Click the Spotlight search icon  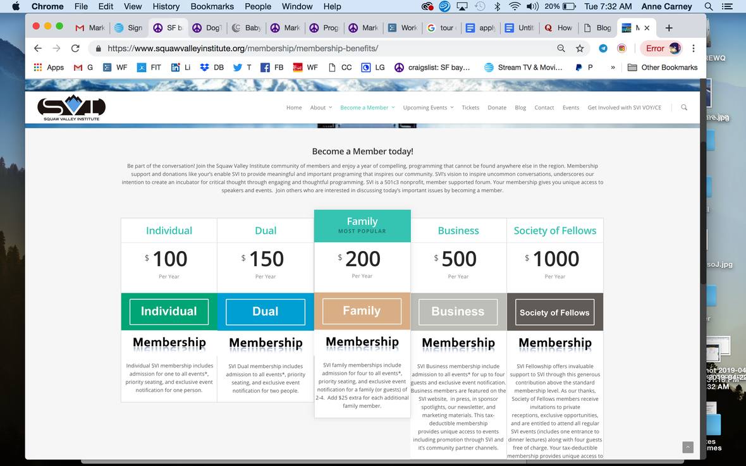pos(709,6)
